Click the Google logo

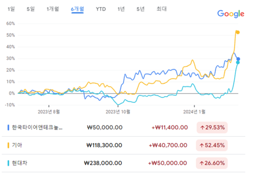pos(231,14)
